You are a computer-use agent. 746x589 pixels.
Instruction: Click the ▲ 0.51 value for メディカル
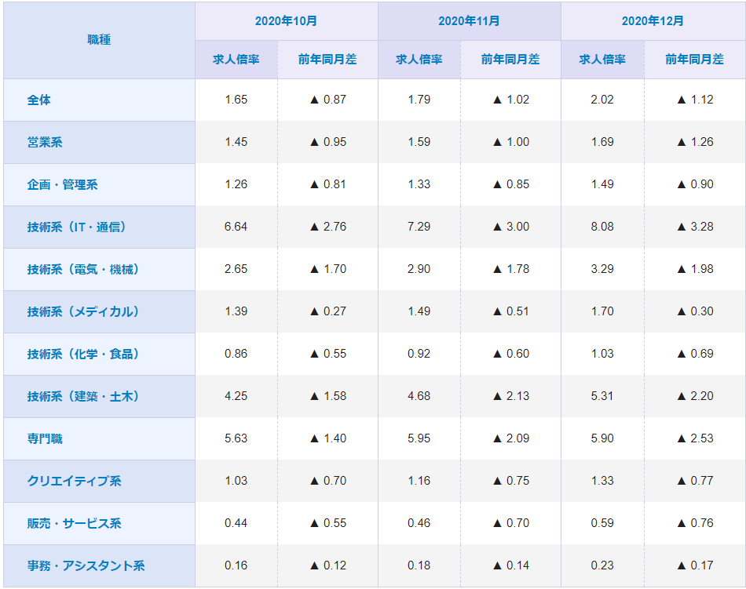click(x=511, y=311)
